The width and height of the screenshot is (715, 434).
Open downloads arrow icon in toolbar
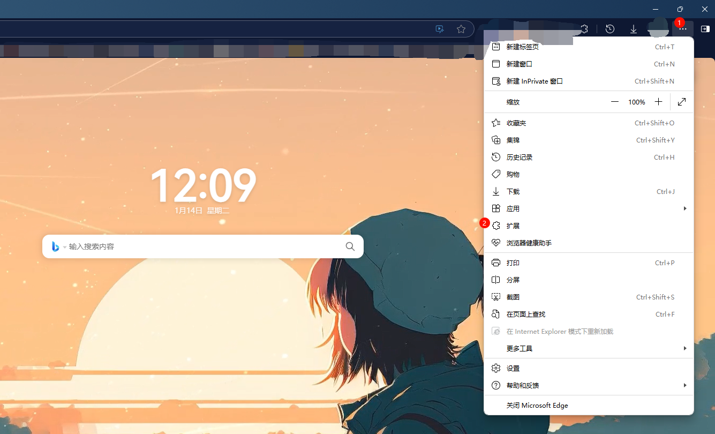point(633,29)
